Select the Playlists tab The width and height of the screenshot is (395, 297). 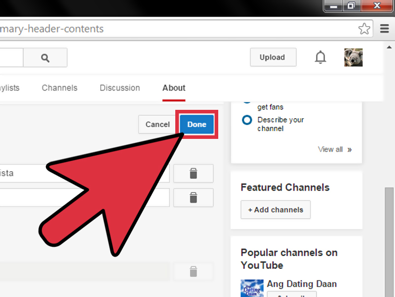coord(10,88)
